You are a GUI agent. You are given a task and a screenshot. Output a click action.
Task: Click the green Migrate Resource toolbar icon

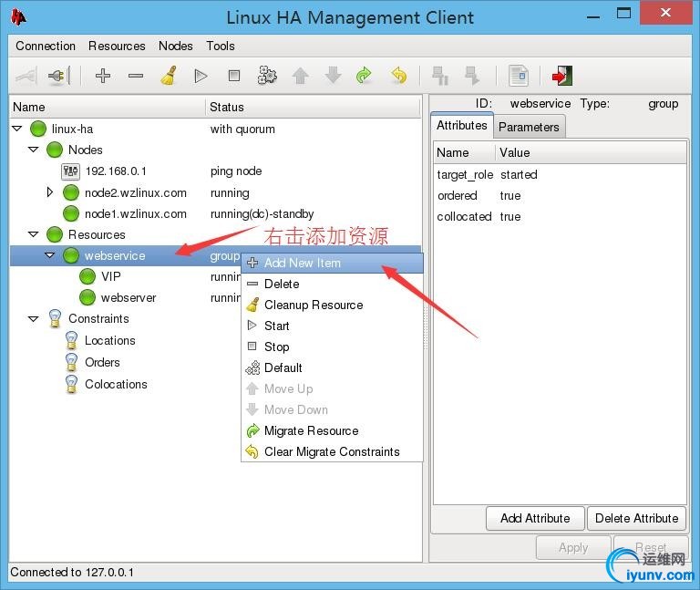pos(364,76)
